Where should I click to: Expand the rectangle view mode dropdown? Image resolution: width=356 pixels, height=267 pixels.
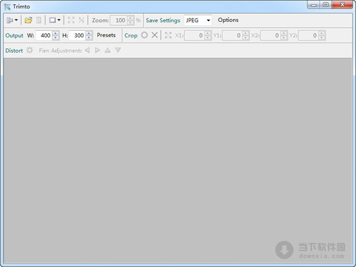(x=55, y=20)
